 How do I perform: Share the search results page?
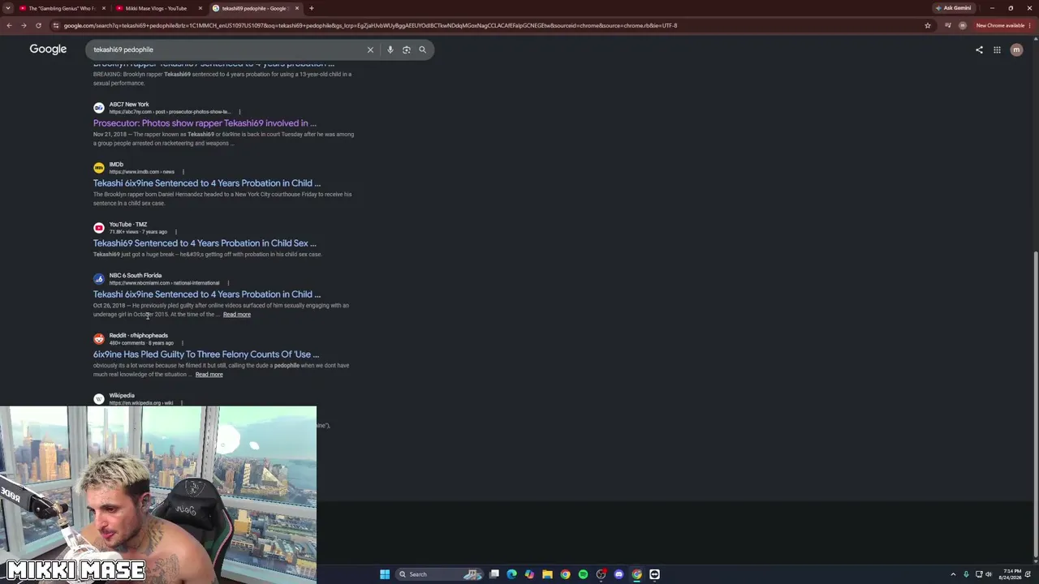click(979, 49)
